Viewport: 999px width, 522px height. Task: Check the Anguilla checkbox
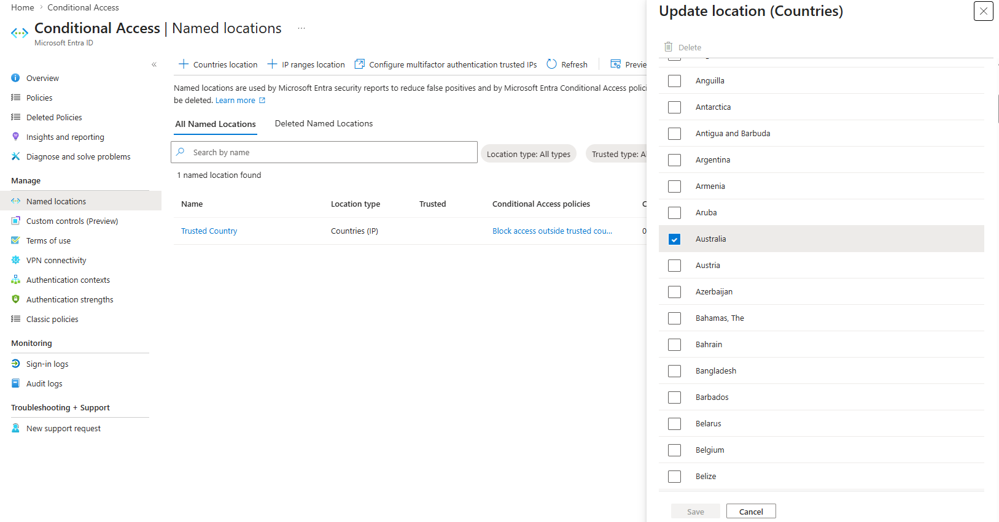coord(674,81)
